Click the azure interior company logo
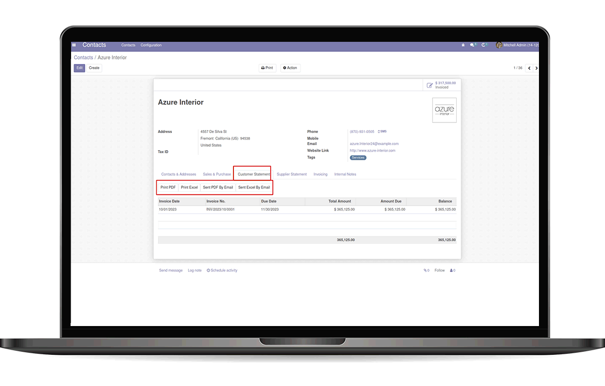 pos(444,110)
